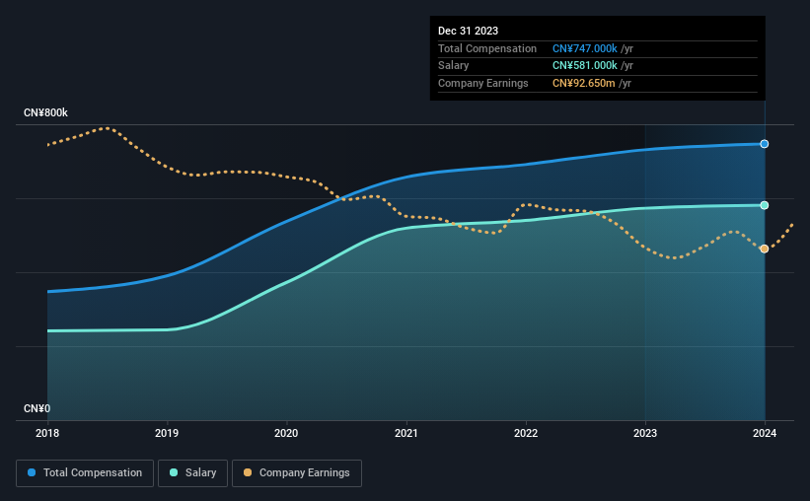Click the 2019 x-axis label
This screenshot has height=501, width=810.
[x=167, y=433]
